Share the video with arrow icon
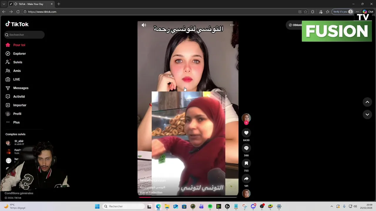The height and width of the screenshot is (211, 376). click(246, 178)
